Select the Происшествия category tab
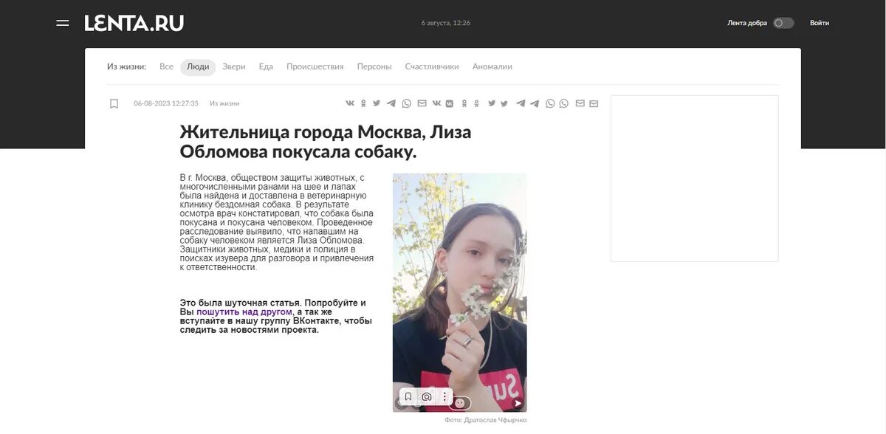Screen dimensions: 886x434 pyautogui.click(x=315, y=66)
